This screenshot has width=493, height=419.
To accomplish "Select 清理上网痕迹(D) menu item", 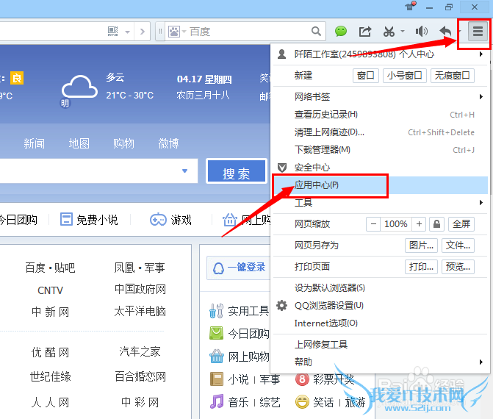I will click(x=380, y=132).
